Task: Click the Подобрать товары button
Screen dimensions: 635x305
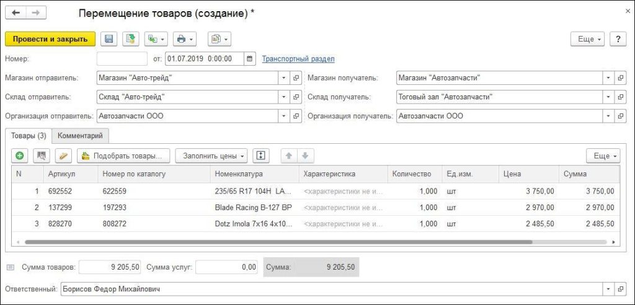Action: point(124,156)
